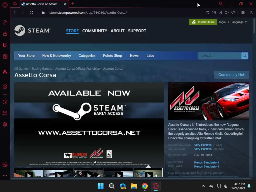Open the Points Shop tab
This screenshot has height=192, width=256.
[112, 56]
